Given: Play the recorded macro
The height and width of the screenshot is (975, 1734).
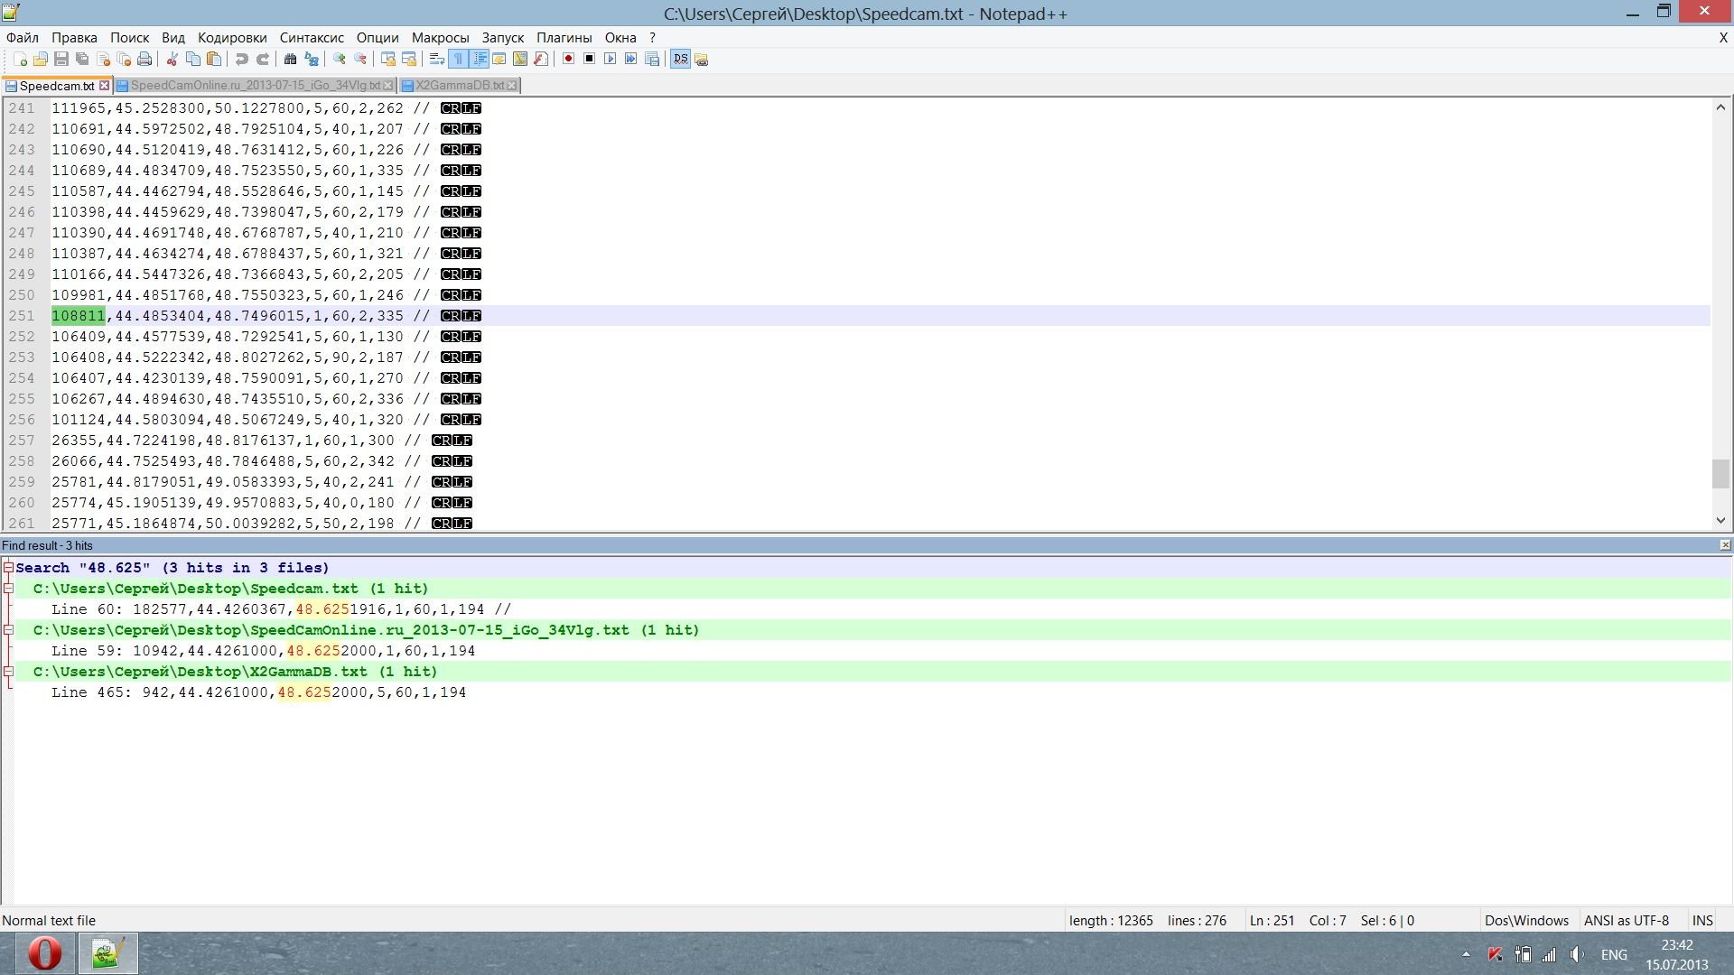Looking at the screenshot, I should pyautogui.click(x=610, y=60).
